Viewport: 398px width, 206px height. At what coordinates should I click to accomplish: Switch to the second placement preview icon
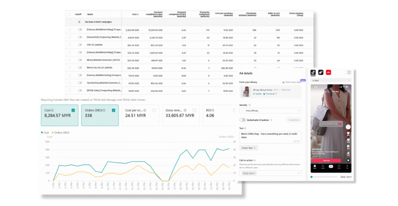pyautogui.click(x=321, y=73)
